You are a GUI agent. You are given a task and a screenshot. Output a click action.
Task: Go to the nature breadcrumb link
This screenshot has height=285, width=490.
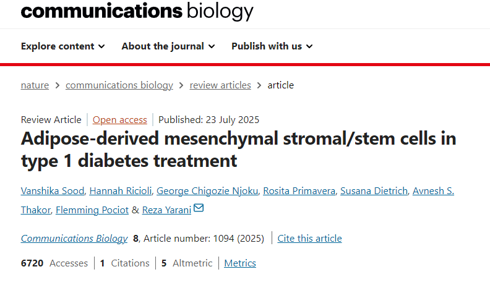pyautogui.click(x=35, y=85)
